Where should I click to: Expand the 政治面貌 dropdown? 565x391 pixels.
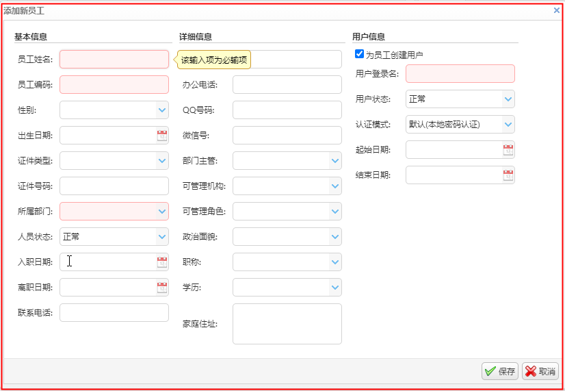pyautogui.click(x=335, y=237)
